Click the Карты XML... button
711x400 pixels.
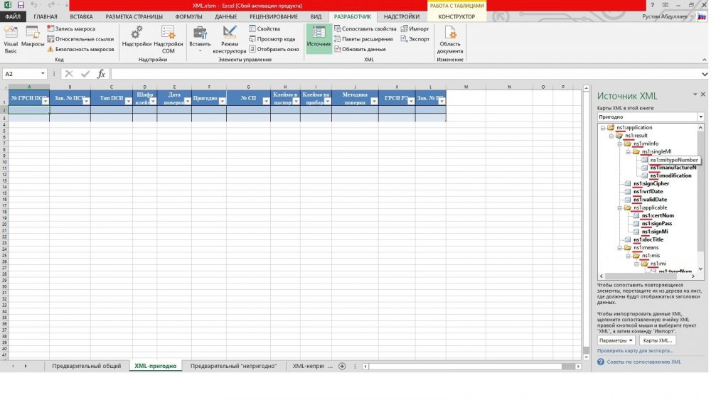point(658,340)
